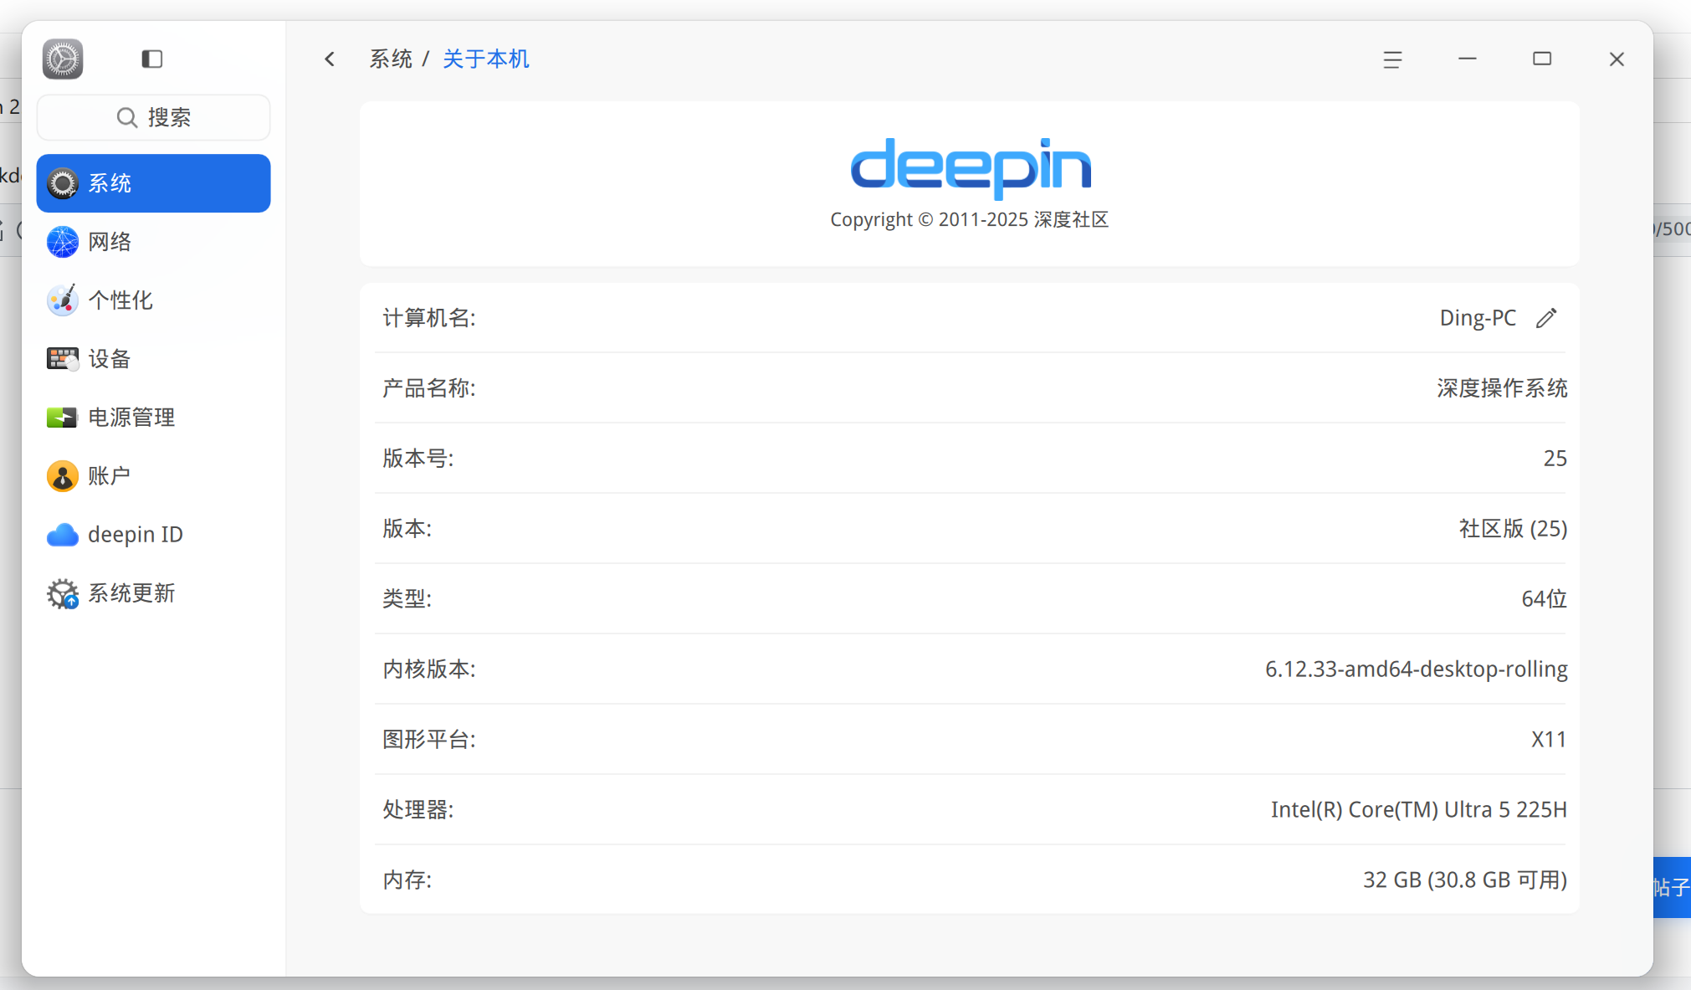Select the processor text Intel(R) Core(TM) Ultra 5 225H
Screen dimensions: 1691x990
1418,809
